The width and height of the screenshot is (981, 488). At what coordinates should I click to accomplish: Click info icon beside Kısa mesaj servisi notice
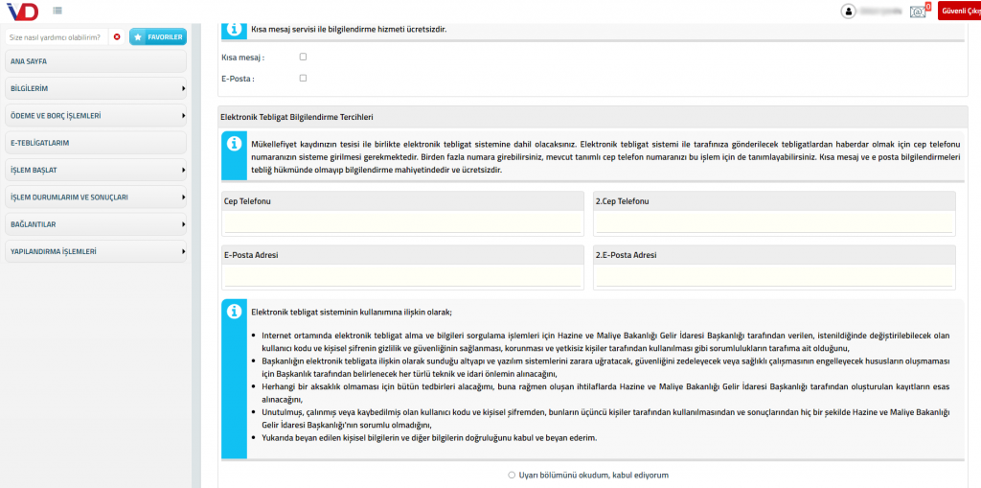tap(234, 29)
